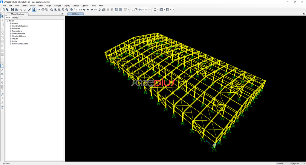Click the Rubber Band Zoom magnifier icon
The width and height of the screenshot is (306, 165).
51,10
